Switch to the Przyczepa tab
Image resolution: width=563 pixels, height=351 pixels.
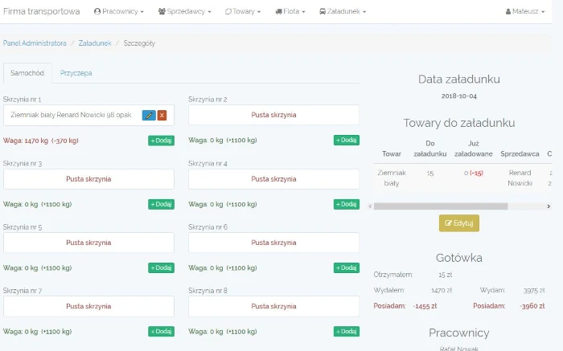(x=76, y=73)
